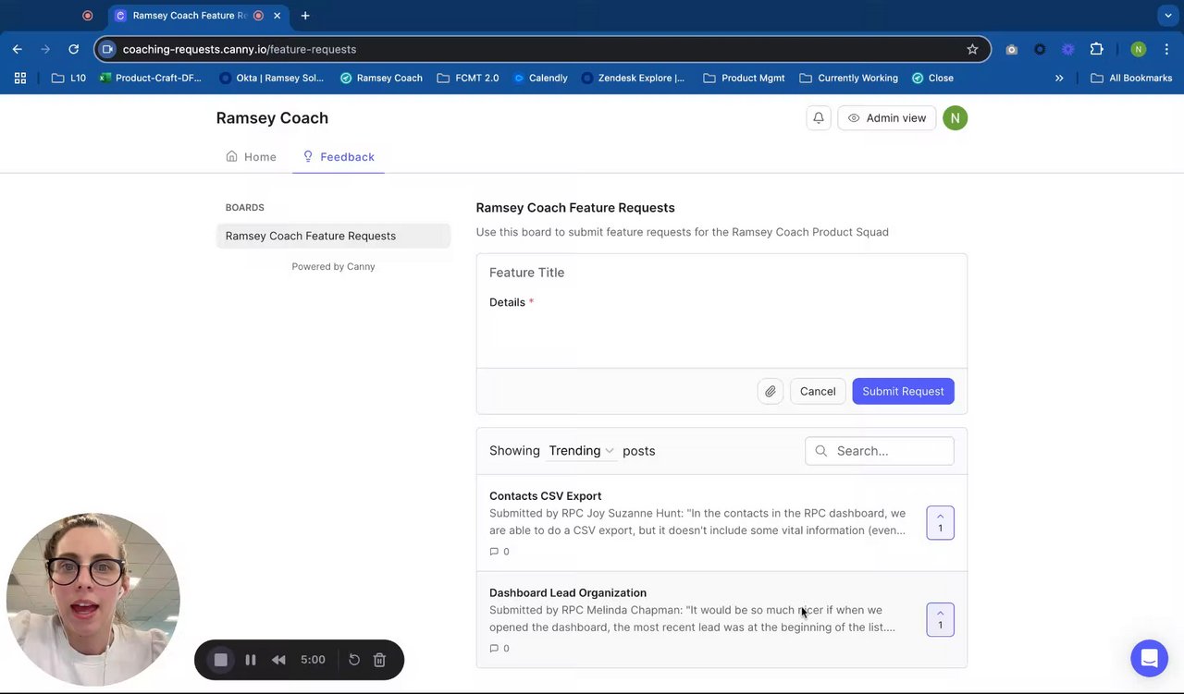Upvote the Contacts CSV Export post
This screenshot has height=694, width=1184.
click(x=940, y=523)
